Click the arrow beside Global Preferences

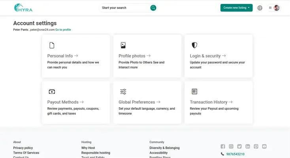click(x=158, y=102)
